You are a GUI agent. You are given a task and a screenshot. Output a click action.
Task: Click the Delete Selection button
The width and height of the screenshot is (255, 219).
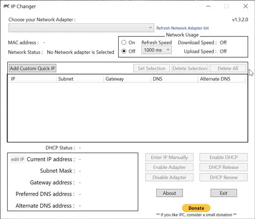[190, 69]
